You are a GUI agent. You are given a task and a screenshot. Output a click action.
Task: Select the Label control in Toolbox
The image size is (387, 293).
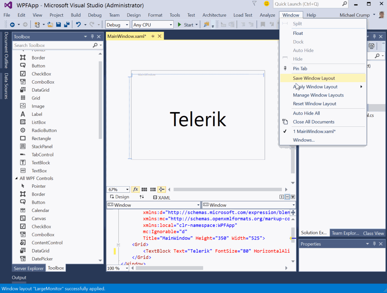coord(37,114)
